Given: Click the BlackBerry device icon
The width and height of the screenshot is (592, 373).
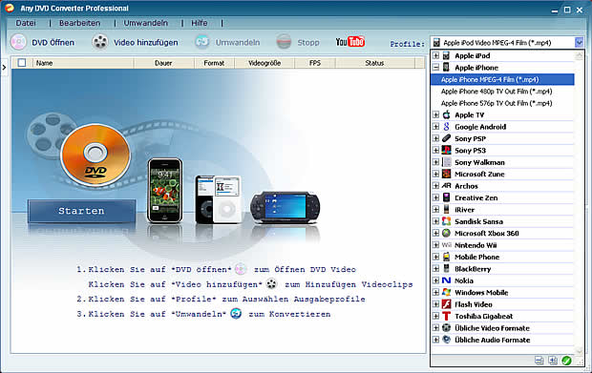Looking at the screenshot, I should tap(446, 268).
